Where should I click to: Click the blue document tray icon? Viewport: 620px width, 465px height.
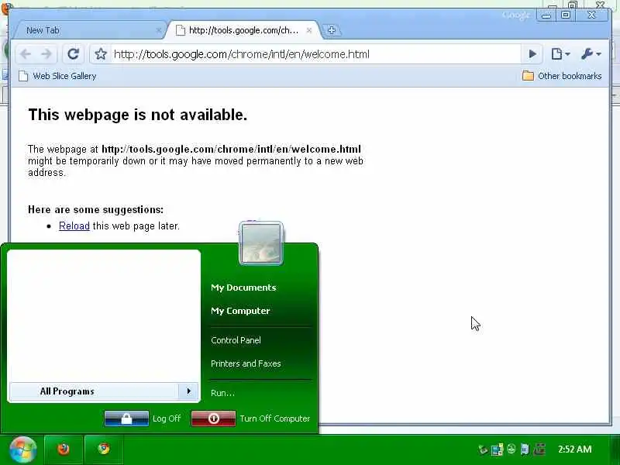pos(525,449)
